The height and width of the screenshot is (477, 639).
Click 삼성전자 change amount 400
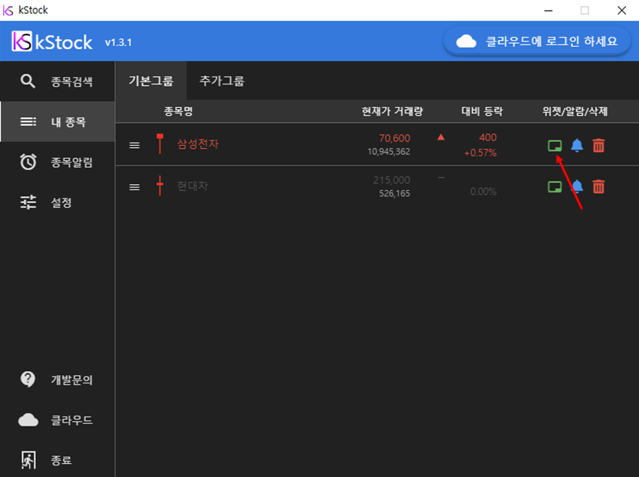point(488,138)
